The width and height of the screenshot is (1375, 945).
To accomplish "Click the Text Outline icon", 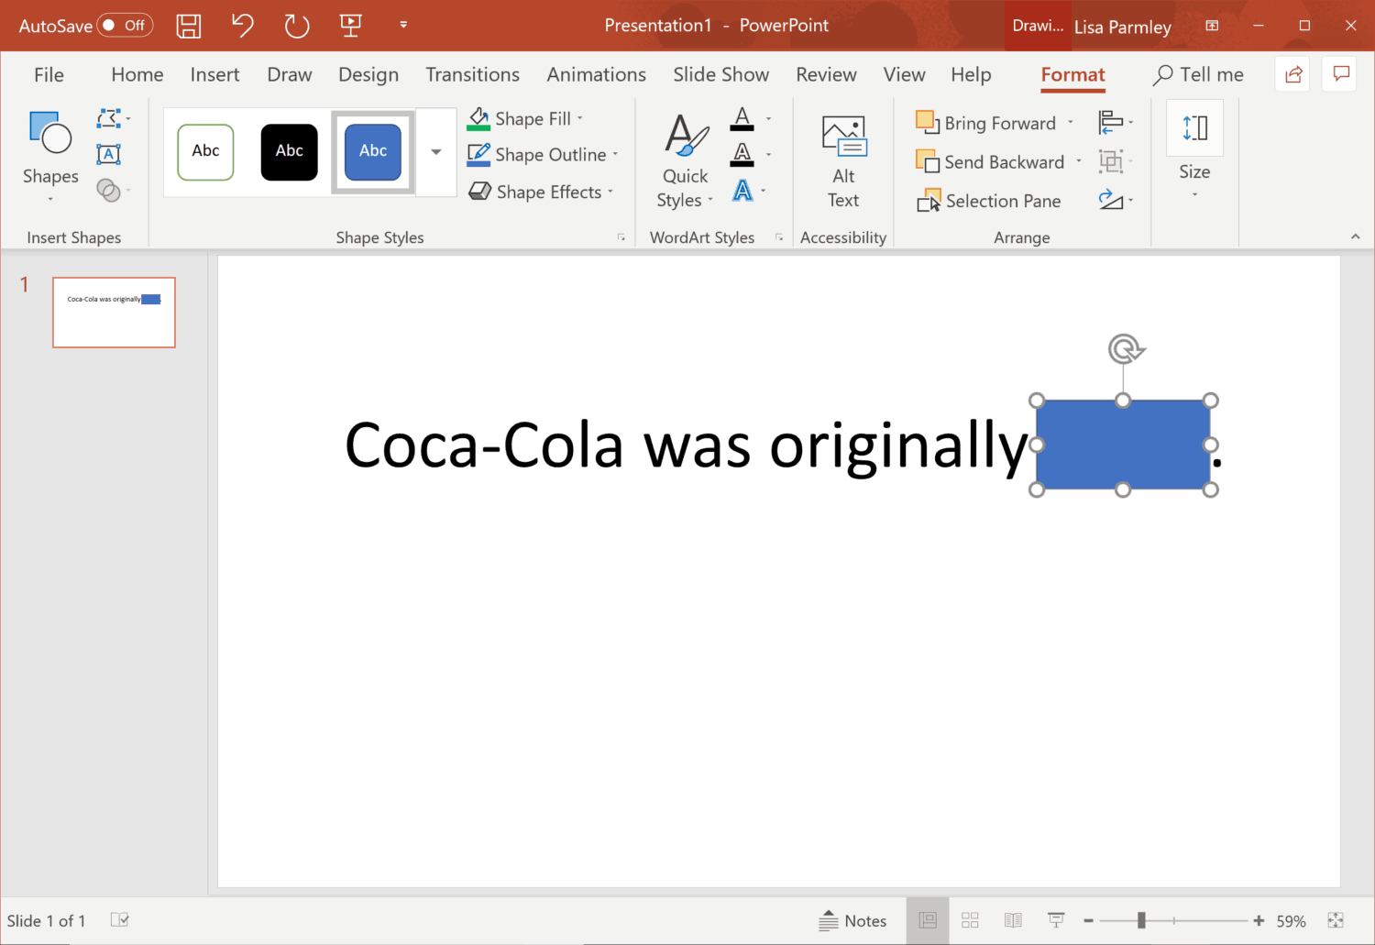I will click(742, 155).
